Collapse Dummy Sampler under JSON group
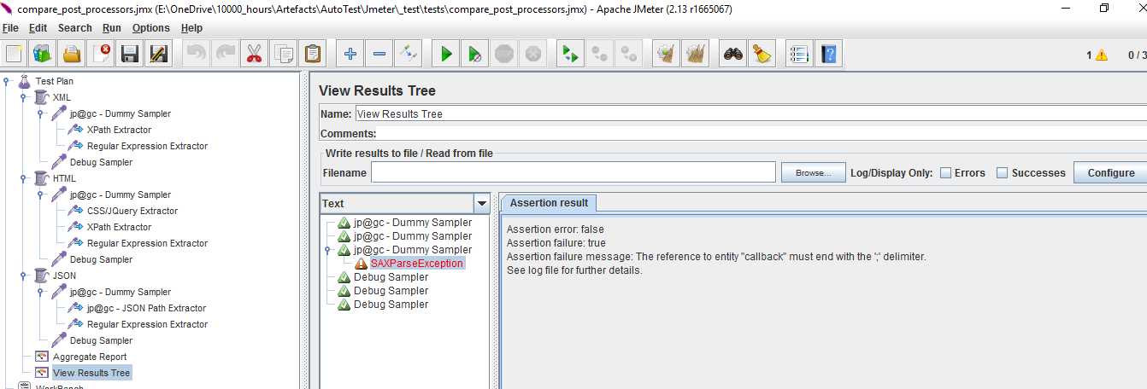The image size is (1147, 389). tap(41, 292)
